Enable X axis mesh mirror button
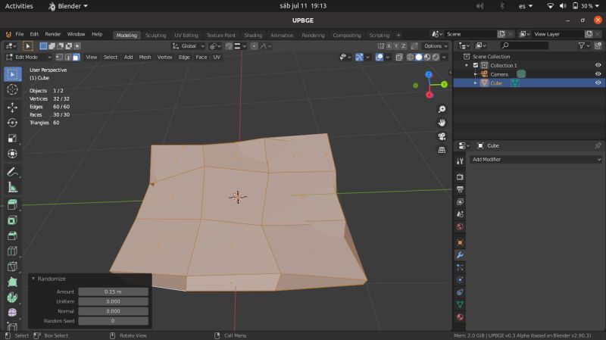Screen dimensions: 606x340 (x=389, y=46)
